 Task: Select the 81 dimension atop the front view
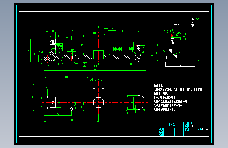(x=123, y=31)
